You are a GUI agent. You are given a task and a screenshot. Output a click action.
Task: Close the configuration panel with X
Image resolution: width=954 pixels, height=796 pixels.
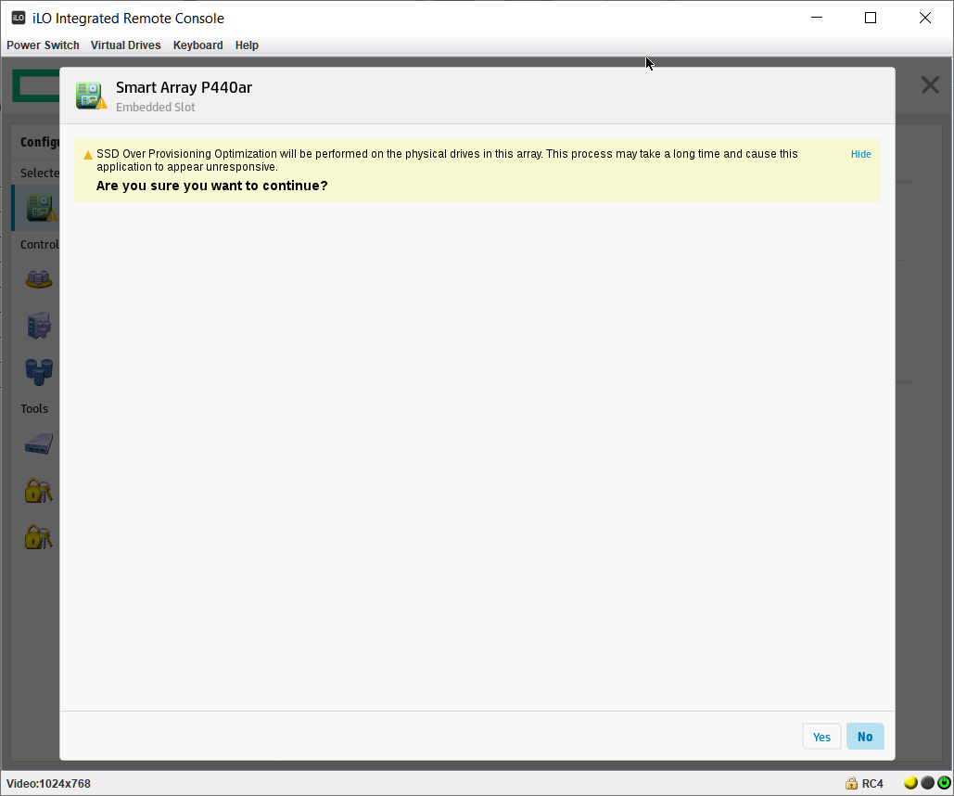click(x=930, y=84)
